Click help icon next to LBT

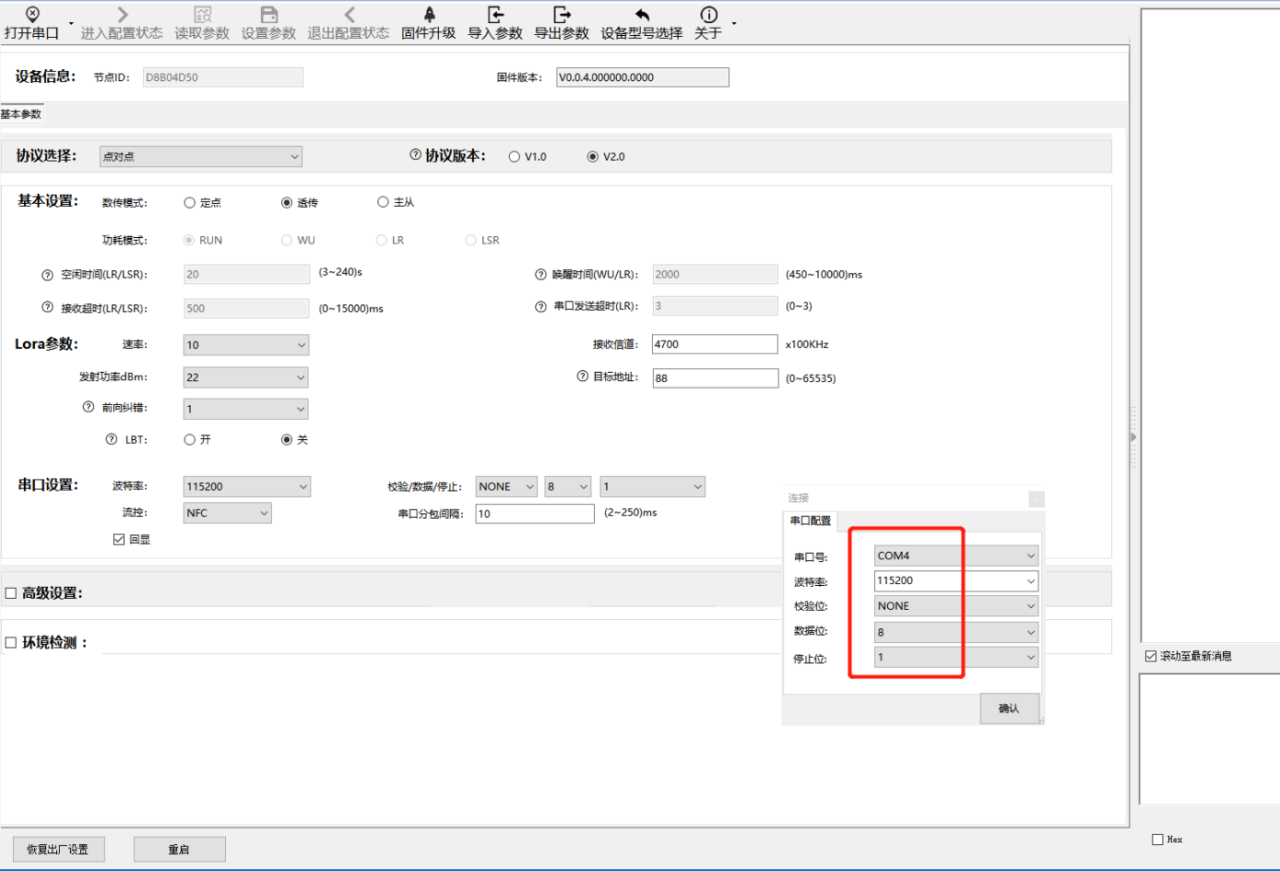(x=112, y=440)
